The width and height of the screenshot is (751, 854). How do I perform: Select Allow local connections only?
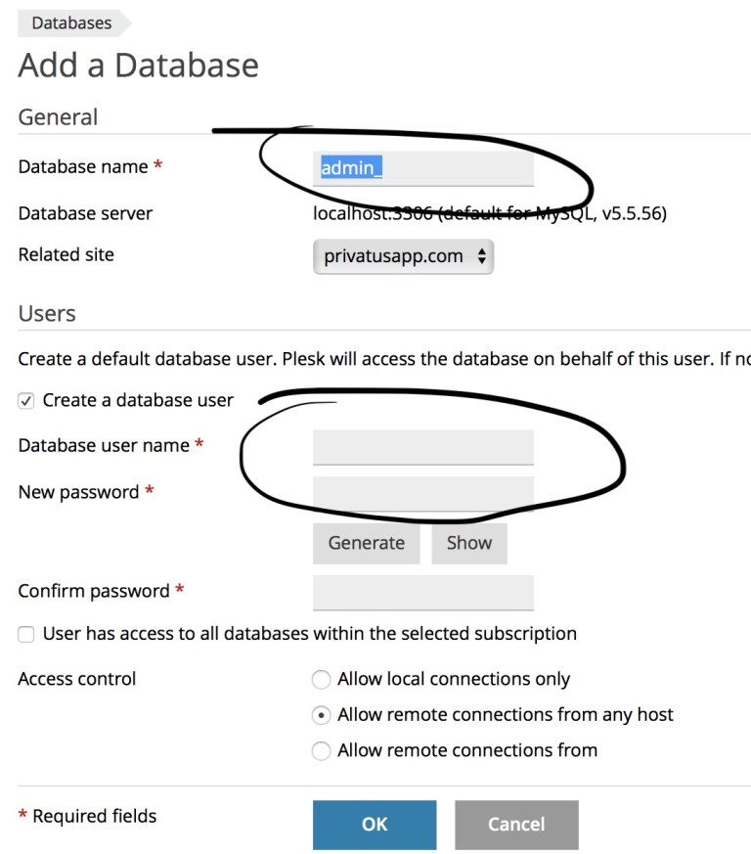(321, 679)
